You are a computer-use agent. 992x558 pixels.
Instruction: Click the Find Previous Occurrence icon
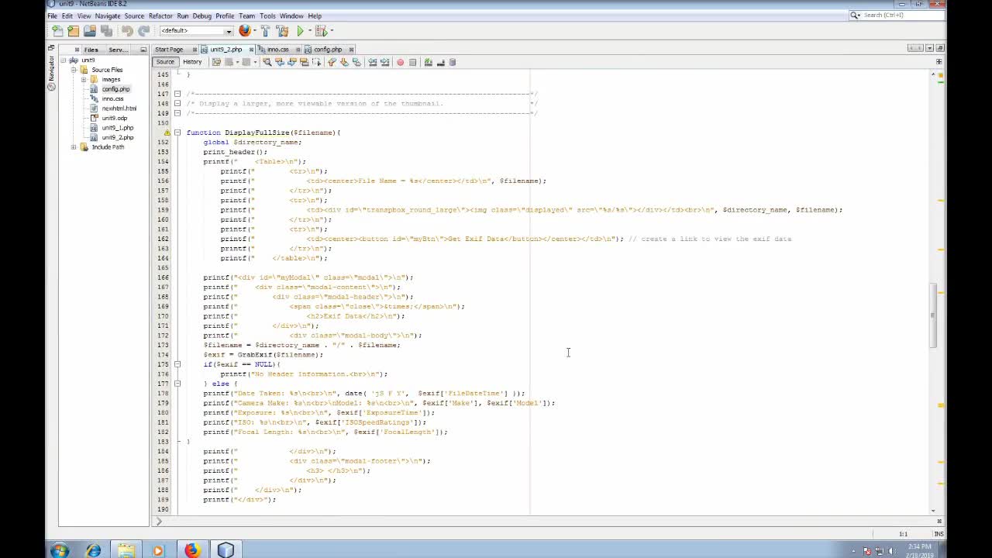pyautogui.click(x=279, y=62)
